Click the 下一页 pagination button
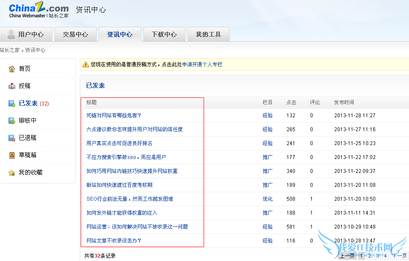Image resolution: width=409 pixels, height=261 pixels. (x=400, y=256)
